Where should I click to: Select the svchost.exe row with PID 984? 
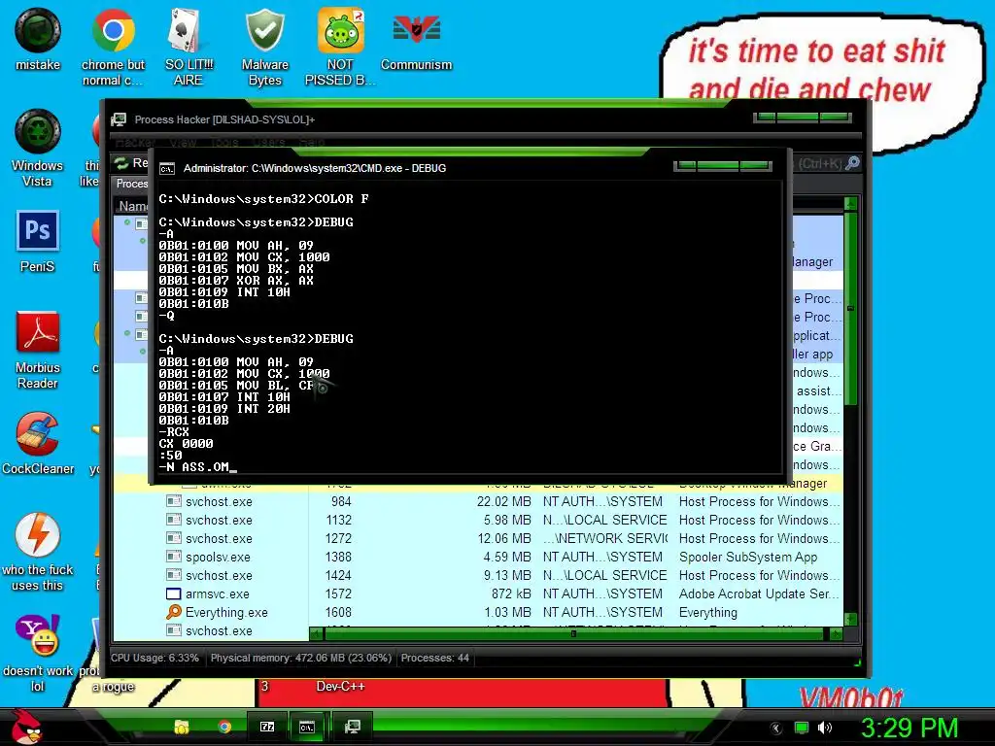(x=478, y=501)
